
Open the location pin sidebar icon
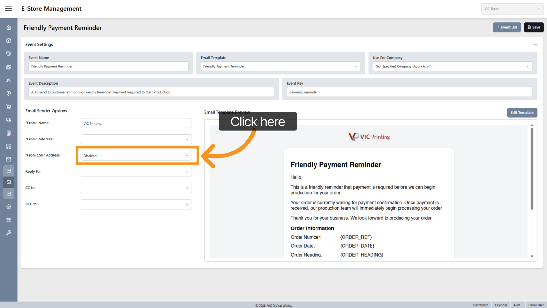9,94
